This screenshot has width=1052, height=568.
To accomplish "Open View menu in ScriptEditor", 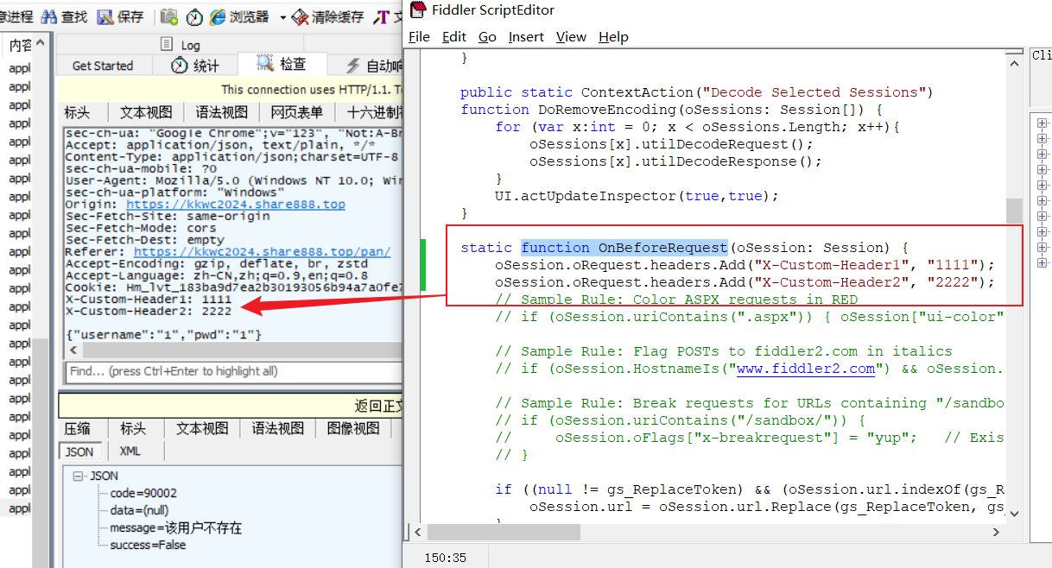I will point(571,36).
